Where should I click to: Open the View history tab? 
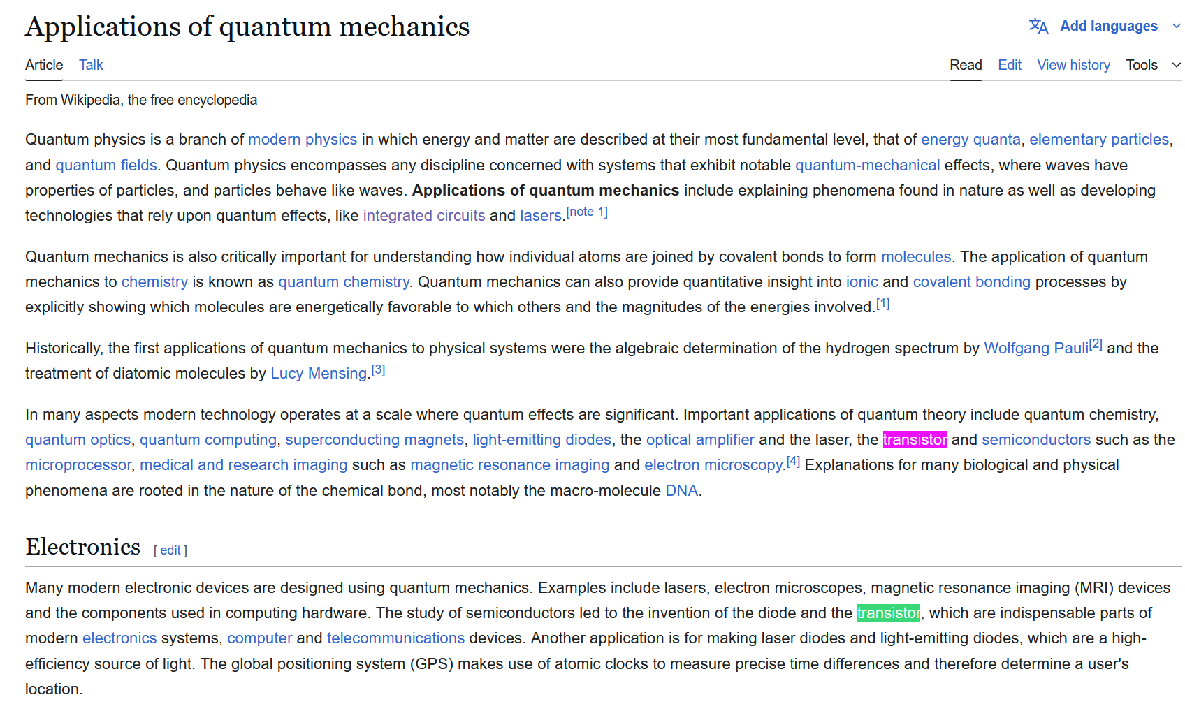(1073, 65)
